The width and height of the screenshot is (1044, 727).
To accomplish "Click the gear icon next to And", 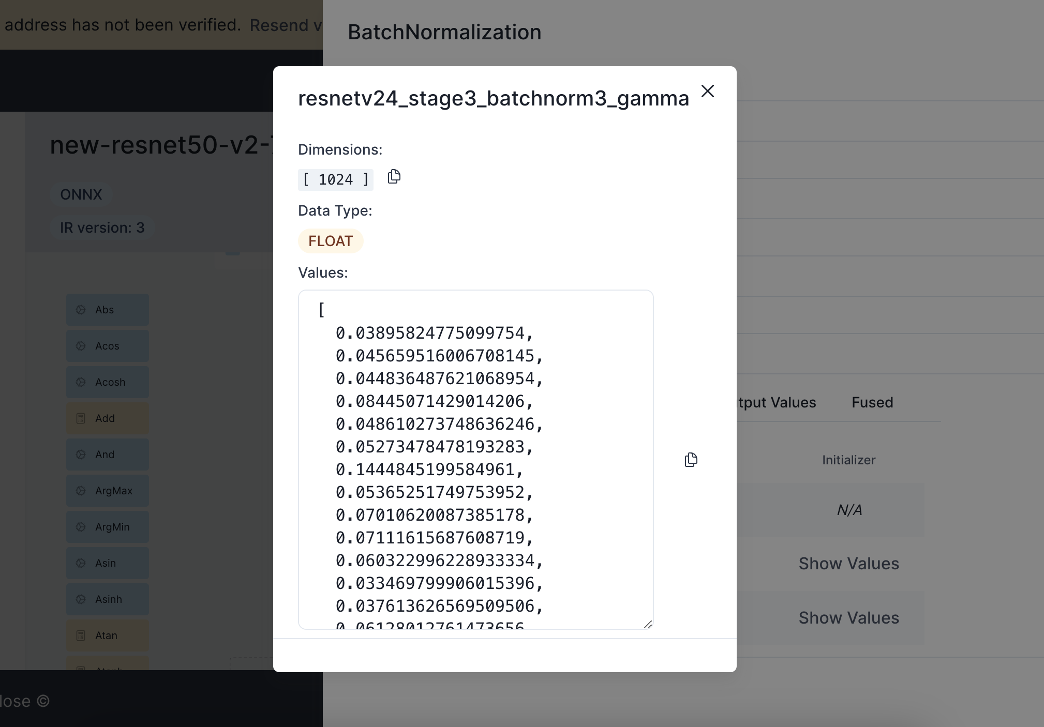I will (x=81, y=454).
